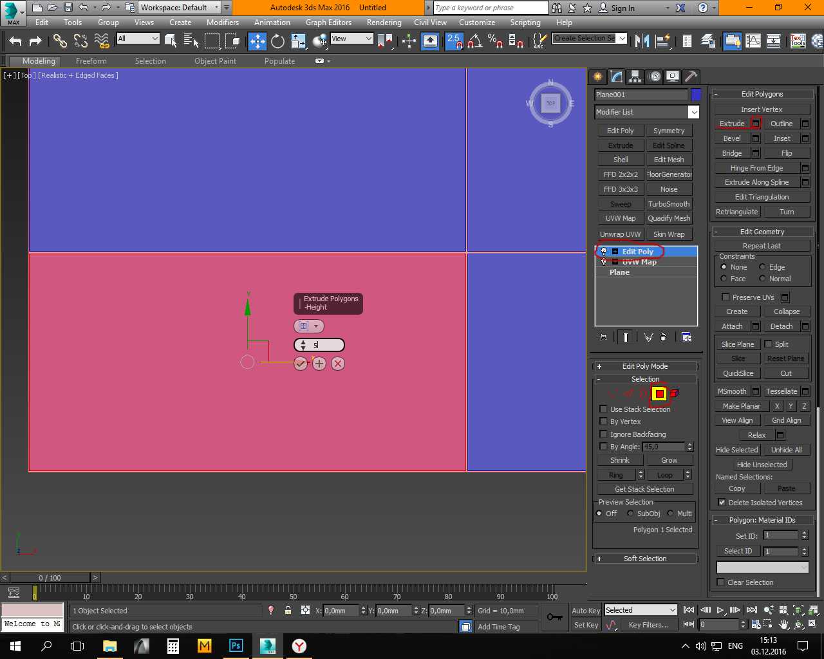Click the QuickSlice button

click(738, 373)
